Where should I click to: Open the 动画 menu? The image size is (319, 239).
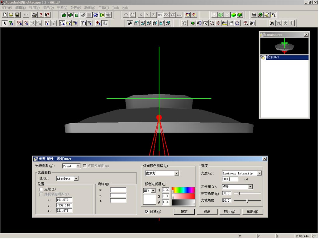(90, 8)
